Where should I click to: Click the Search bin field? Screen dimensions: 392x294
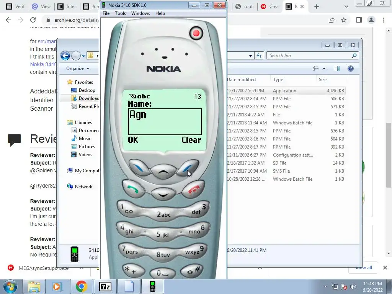click(x=312, y=56)
